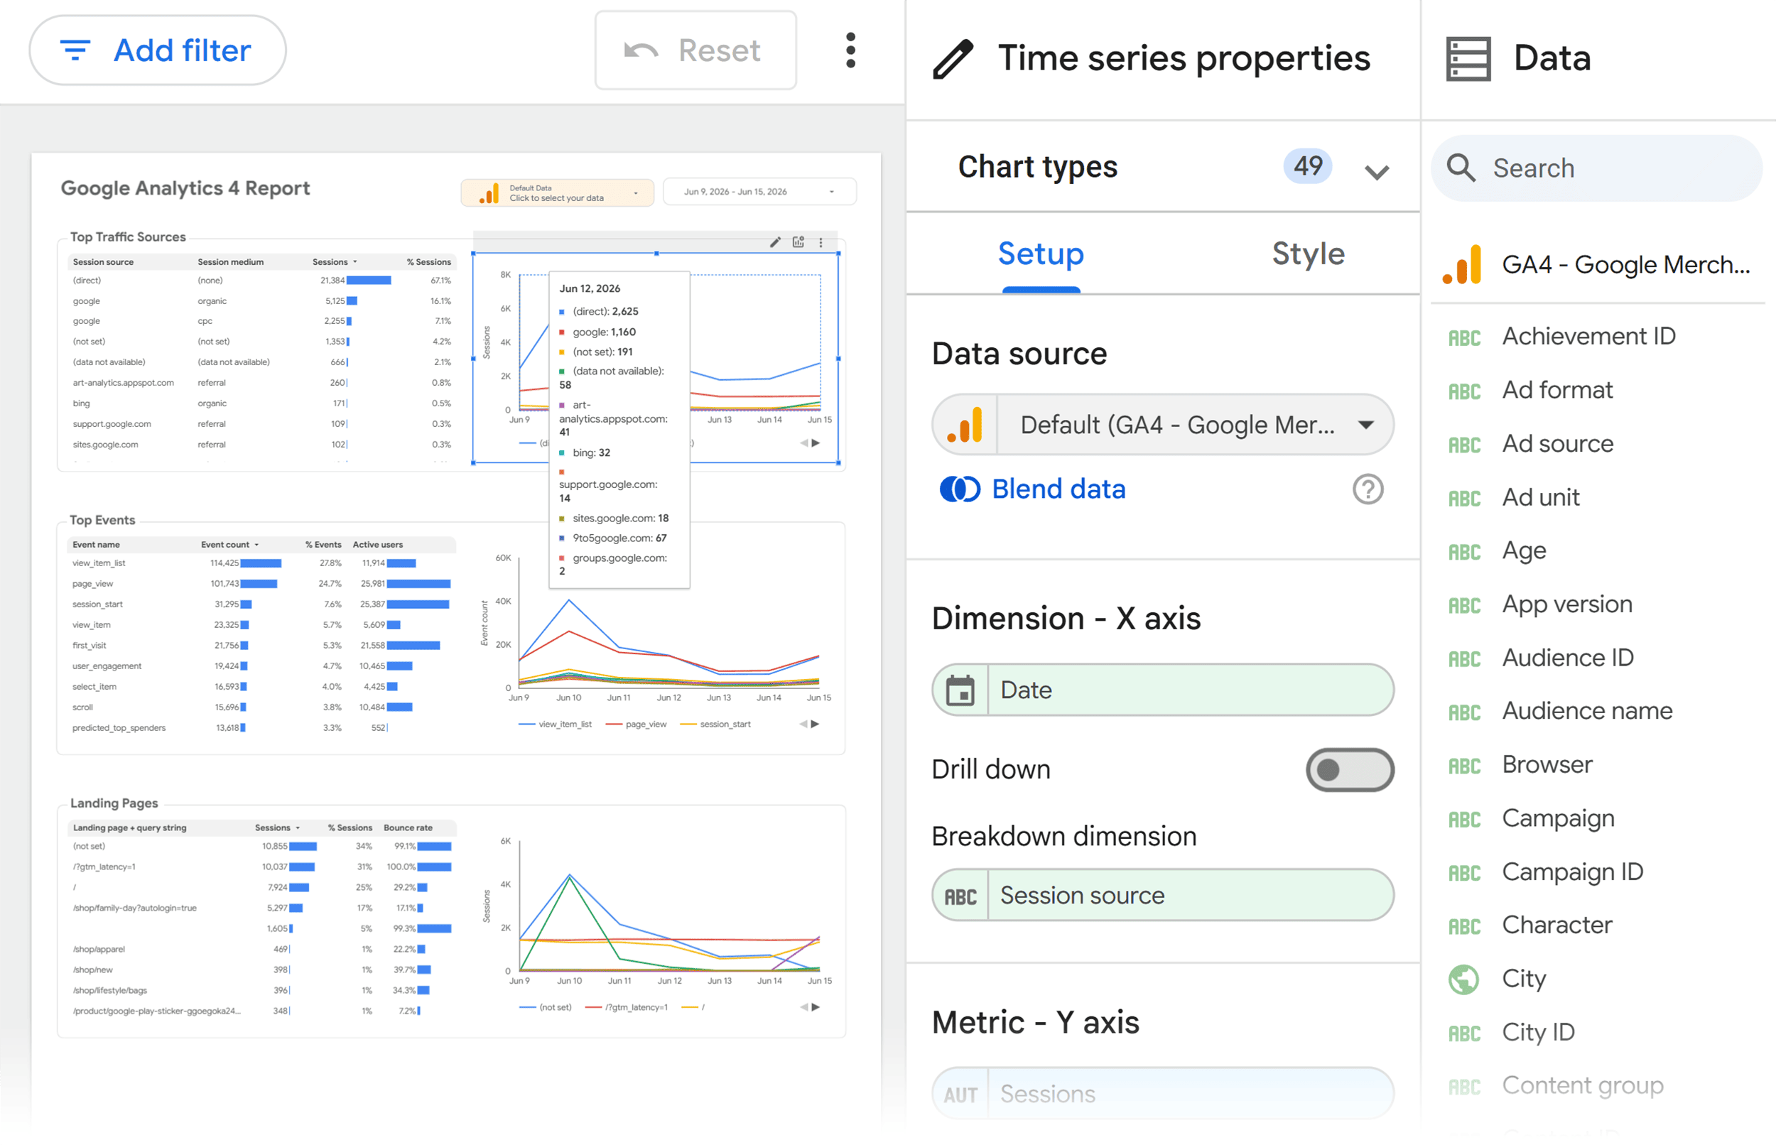Select the Audience name field
This screenshot has width=1776, height=1145.
click(x=1587, y=712)
